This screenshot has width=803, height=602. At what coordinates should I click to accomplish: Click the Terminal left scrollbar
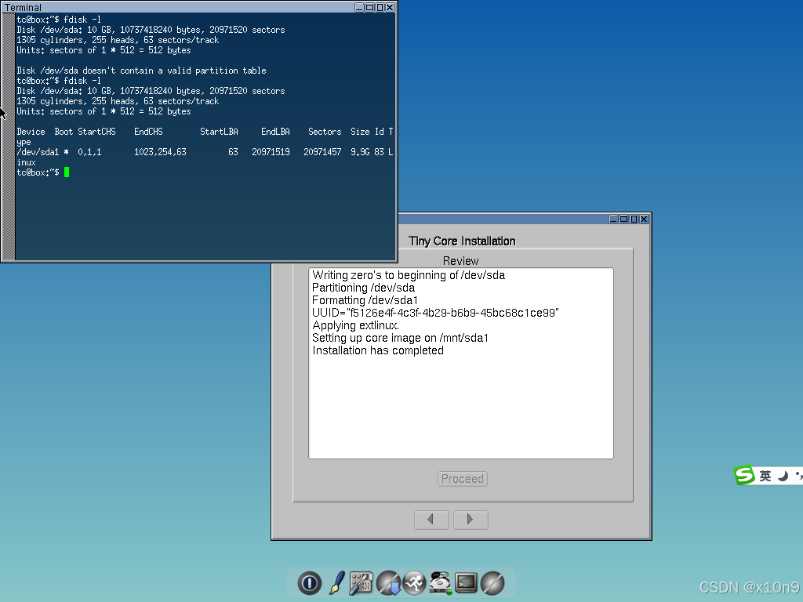click(8, 136)
